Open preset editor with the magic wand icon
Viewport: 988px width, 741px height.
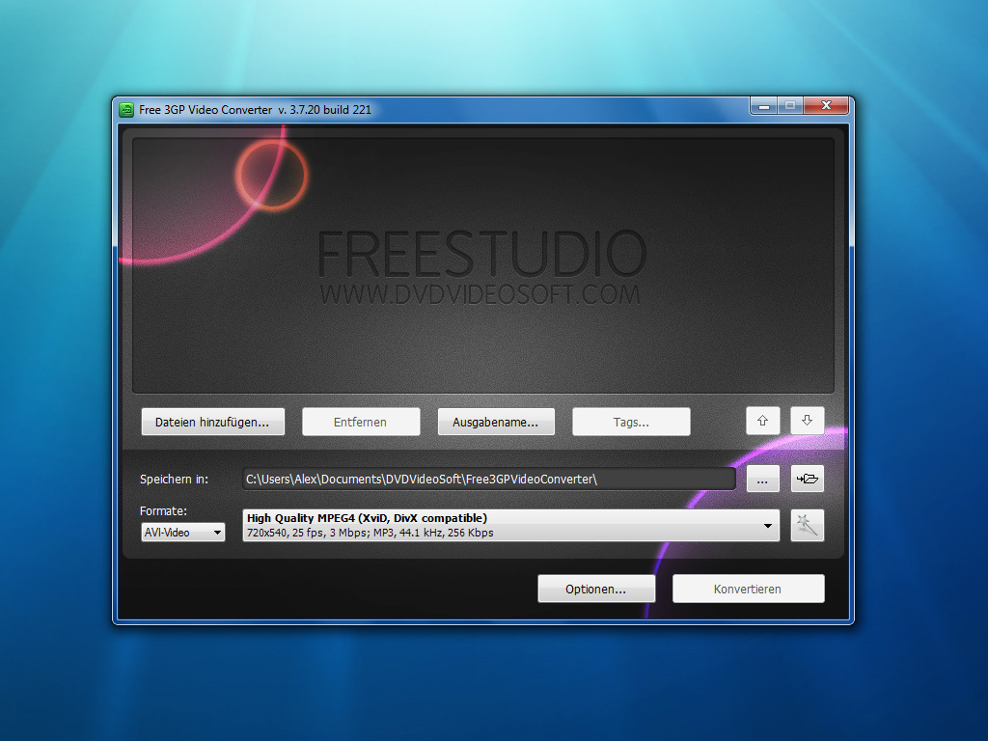click(808, 526)
